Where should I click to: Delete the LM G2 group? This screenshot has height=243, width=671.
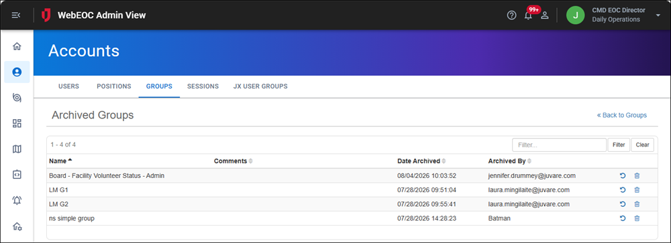(637, 204)
